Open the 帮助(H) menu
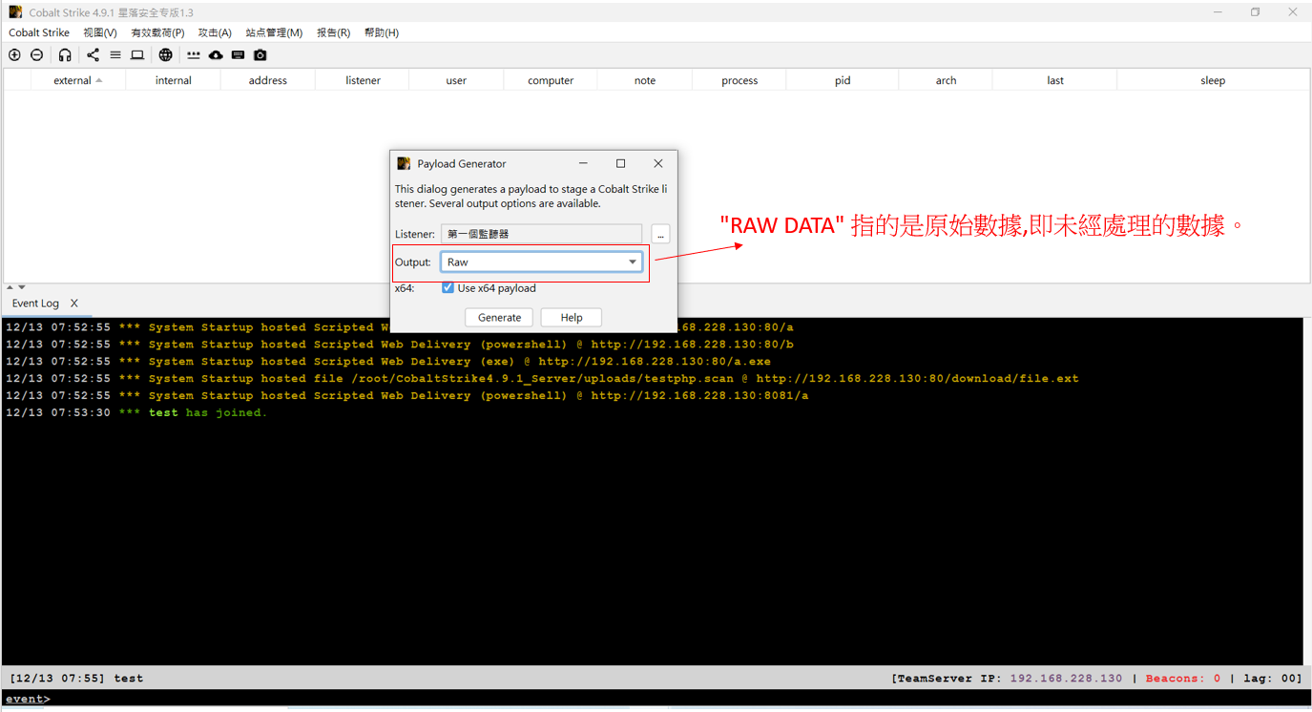1312x712 pixels. point(382,32)
